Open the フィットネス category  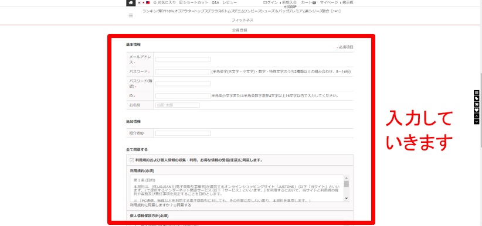tap(243, 20)
